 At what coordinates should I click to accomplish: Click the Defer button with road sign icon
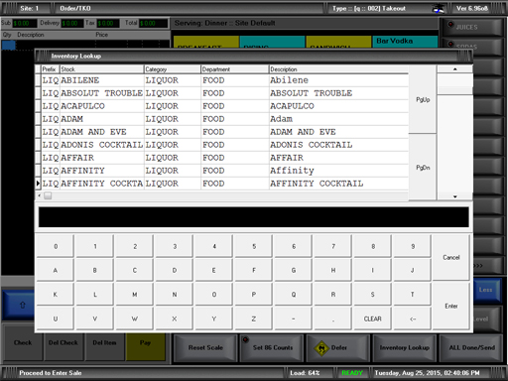(x=337, y=348)
